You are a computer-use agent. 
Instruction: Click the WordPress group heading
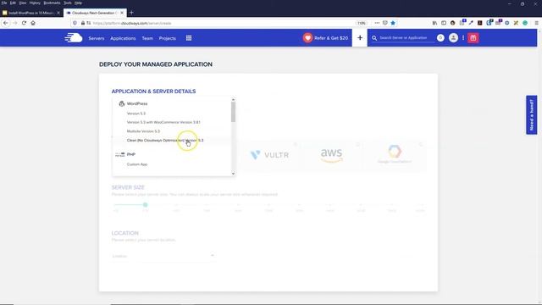tap(137, 103)
